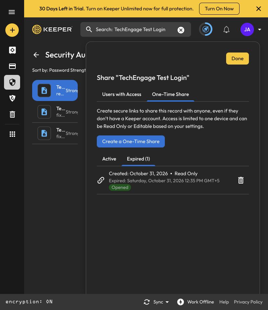Click the Security Audit page title

click(65, 55)
